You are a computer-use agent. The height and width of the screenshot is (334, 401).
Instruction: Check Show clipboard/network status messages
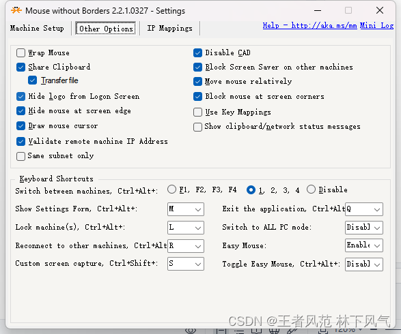[197, 127]
